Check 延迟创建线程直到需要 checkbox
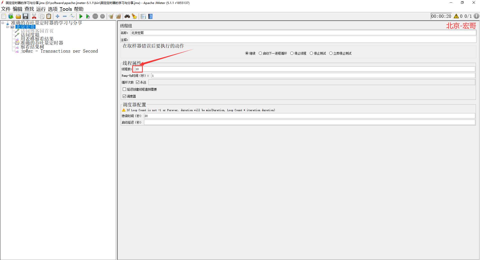 (x=124, y=89)
